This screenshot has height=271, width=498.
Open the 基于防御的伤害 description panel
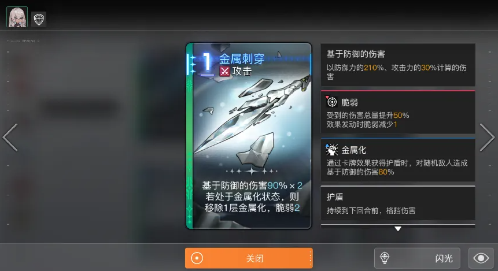pyautogui.click(x=398, y=64)
